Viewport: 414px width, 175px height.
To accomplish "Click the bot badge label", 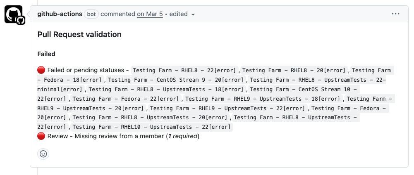I will click(91, 14).
